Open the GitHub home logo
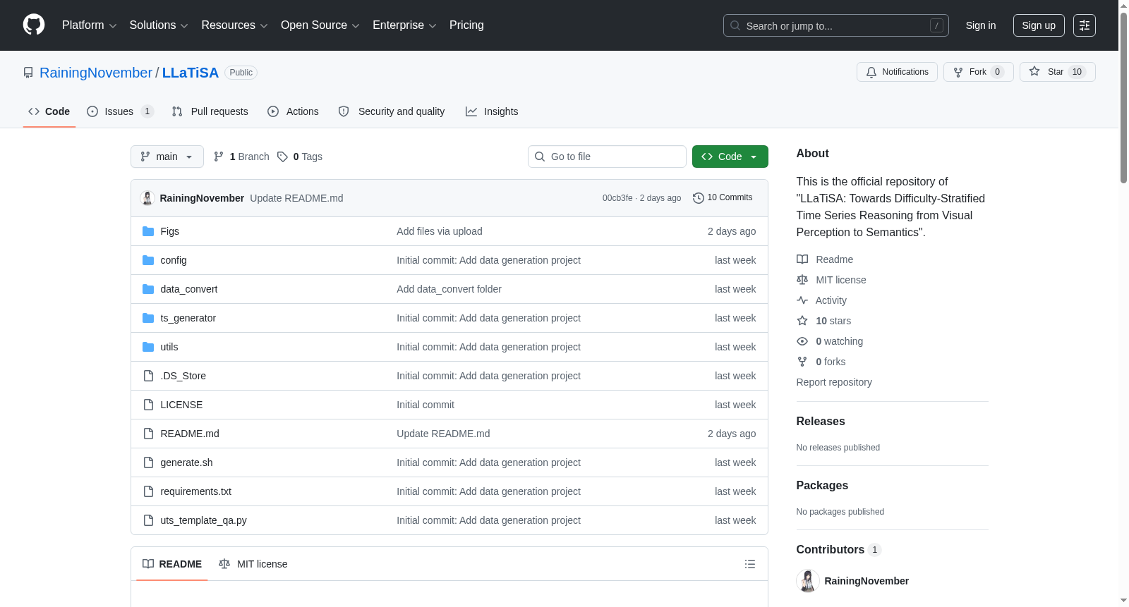The height and width of the screenshot is (607, 1129). [x=34, y=25]
